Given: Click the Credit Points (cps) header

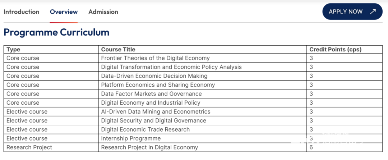Looking at the screenshot, I should tap(336, 50).
